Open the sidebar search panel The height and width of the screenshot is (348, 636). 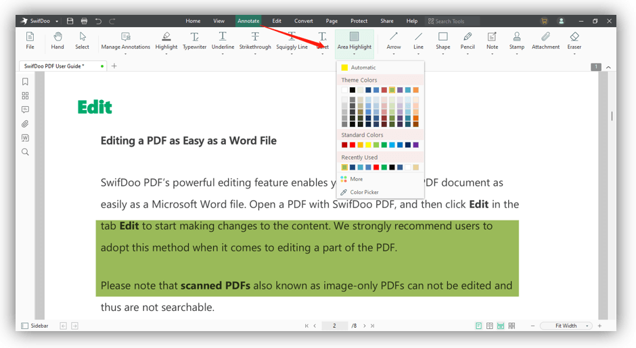coord(25,152)
